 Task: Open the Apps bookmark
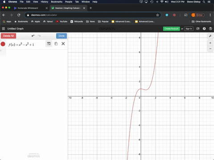point(7,21)
